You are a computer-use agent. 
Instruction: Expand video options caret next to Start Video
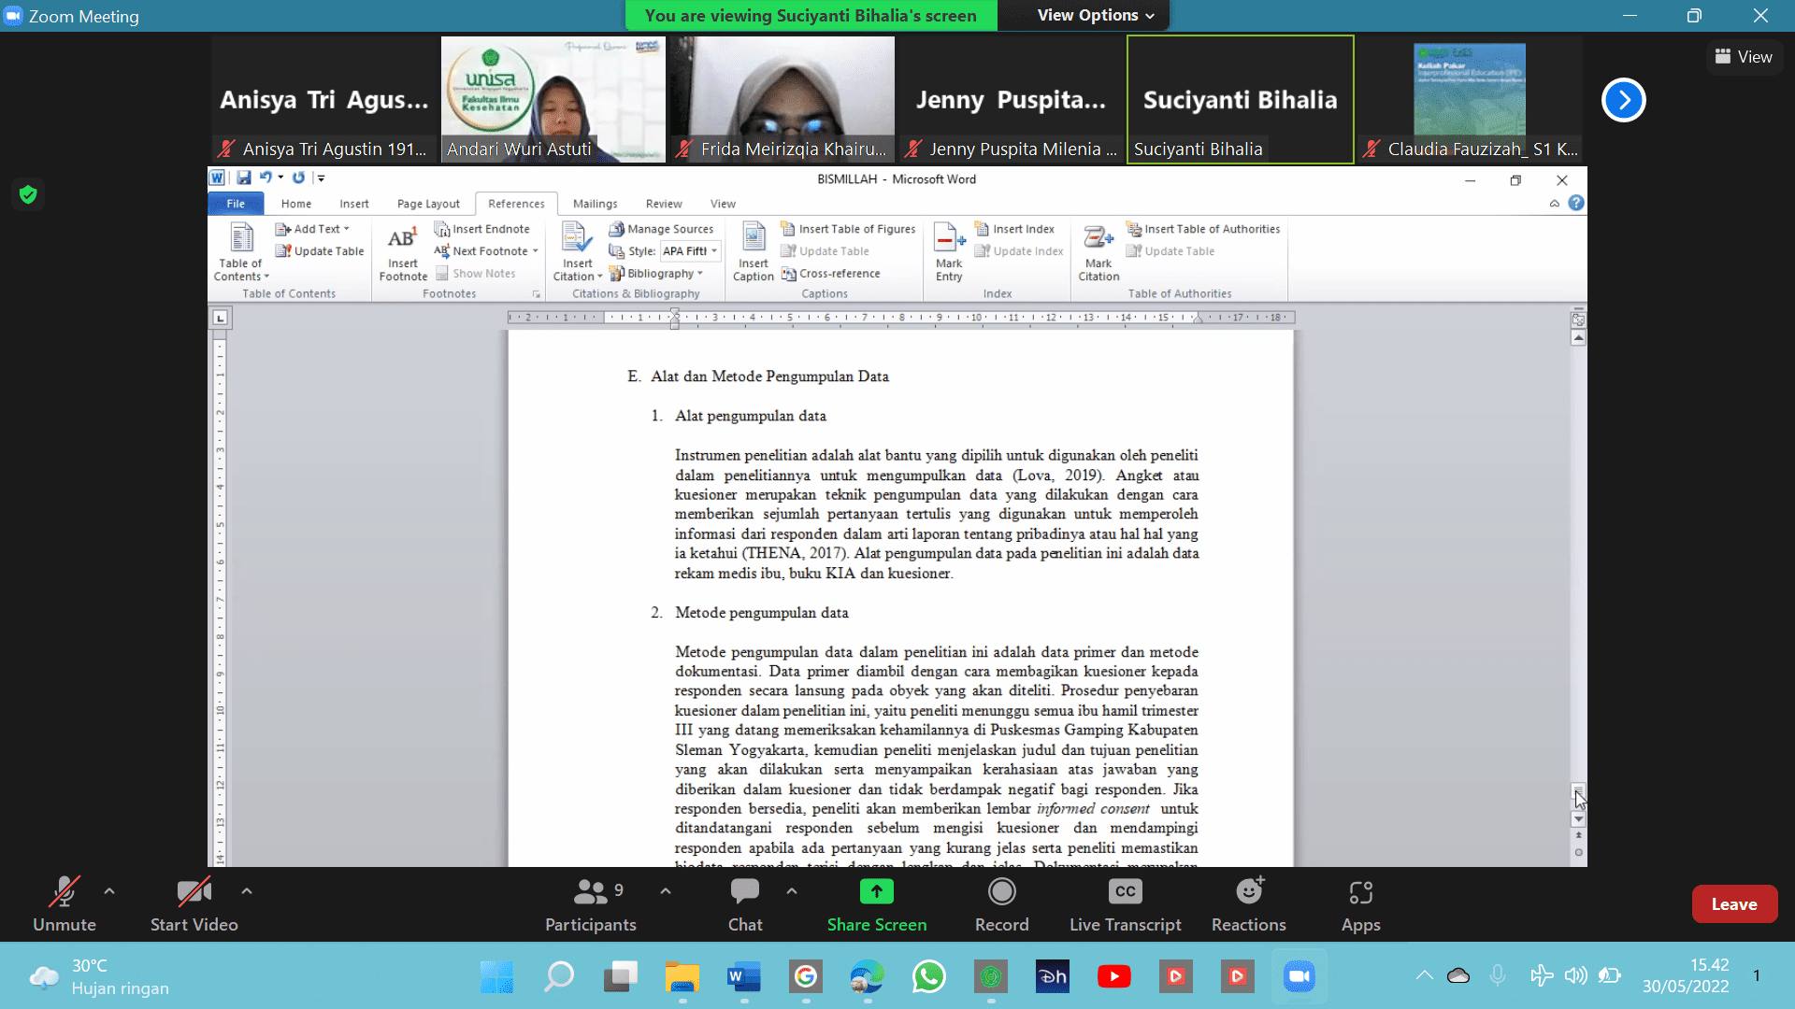247,891
